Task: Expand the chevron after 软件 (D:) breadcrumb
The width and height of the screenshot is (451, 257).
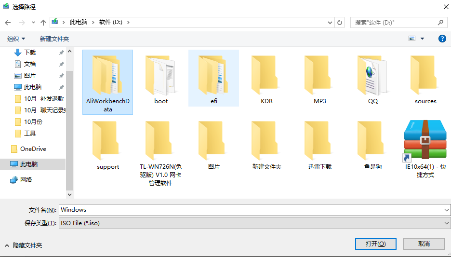Action: (128, 22)
